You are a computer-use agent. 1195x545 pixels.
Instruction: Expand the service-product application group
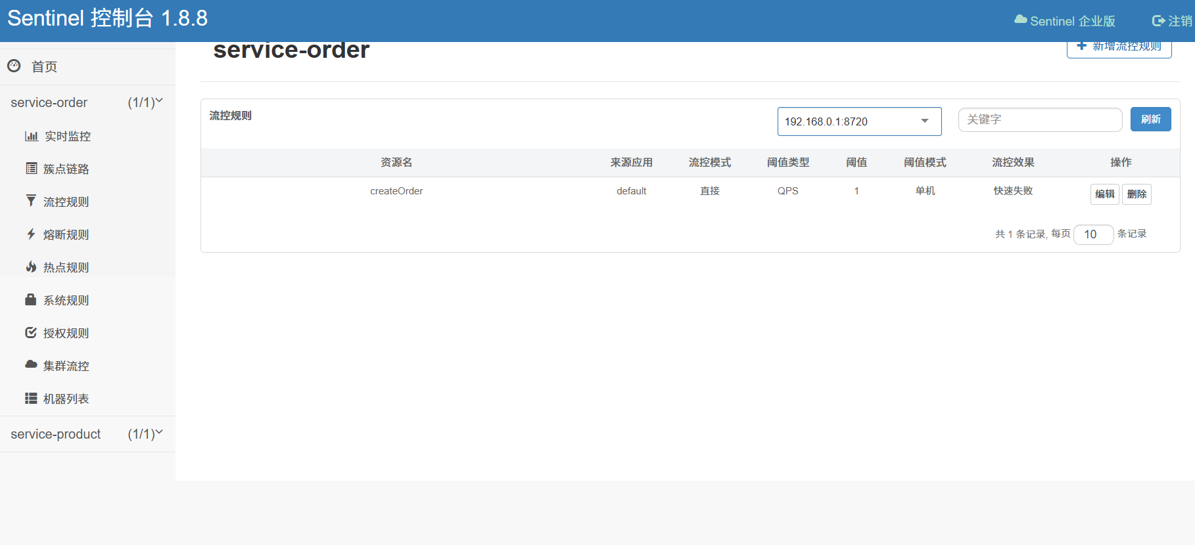pos(87,434)
